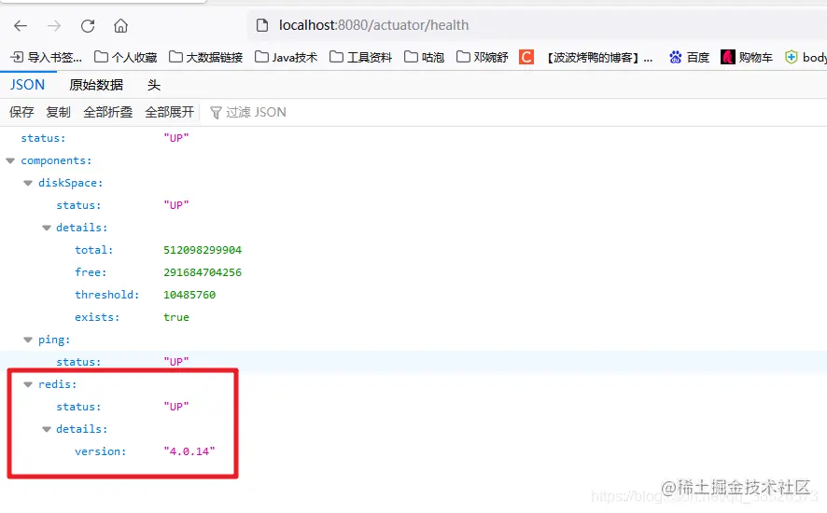Open the 百度 bookmark
Image resolution: width=827 pixels, height=513 pixels.
pos(689,57)
